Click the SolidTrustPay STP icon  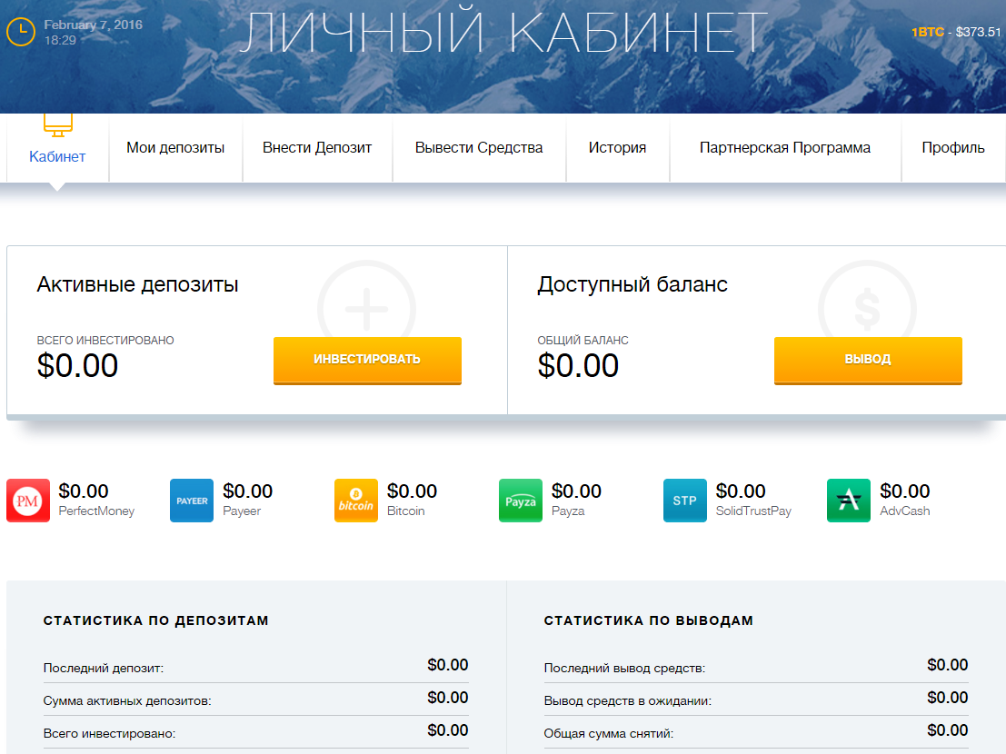click(x=685, y=501)
